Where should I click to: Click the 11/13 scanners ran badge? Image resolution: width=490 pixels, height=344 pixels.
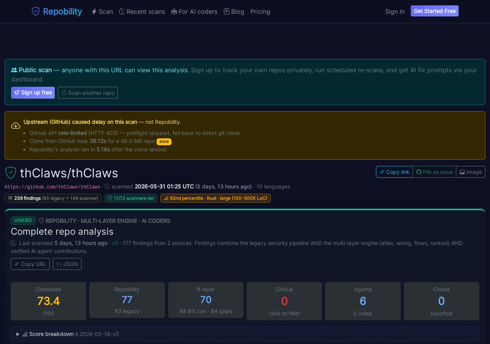[131, 198]
